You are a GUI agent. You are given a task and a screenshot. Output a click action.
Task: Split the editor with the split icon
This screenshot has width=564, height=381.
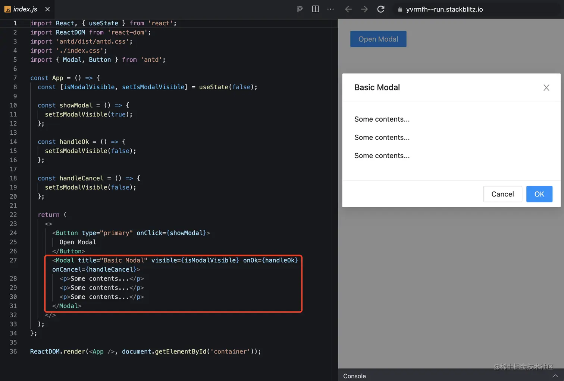click(315, 9)
